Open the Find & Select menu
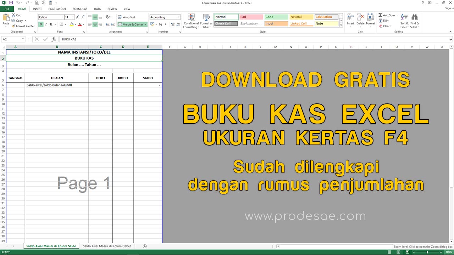 (x=414, y=21)
